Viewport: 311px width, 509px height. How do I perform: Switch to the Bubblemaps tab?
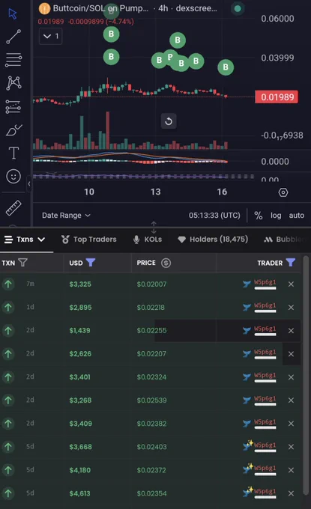click(x=285, y=240)
